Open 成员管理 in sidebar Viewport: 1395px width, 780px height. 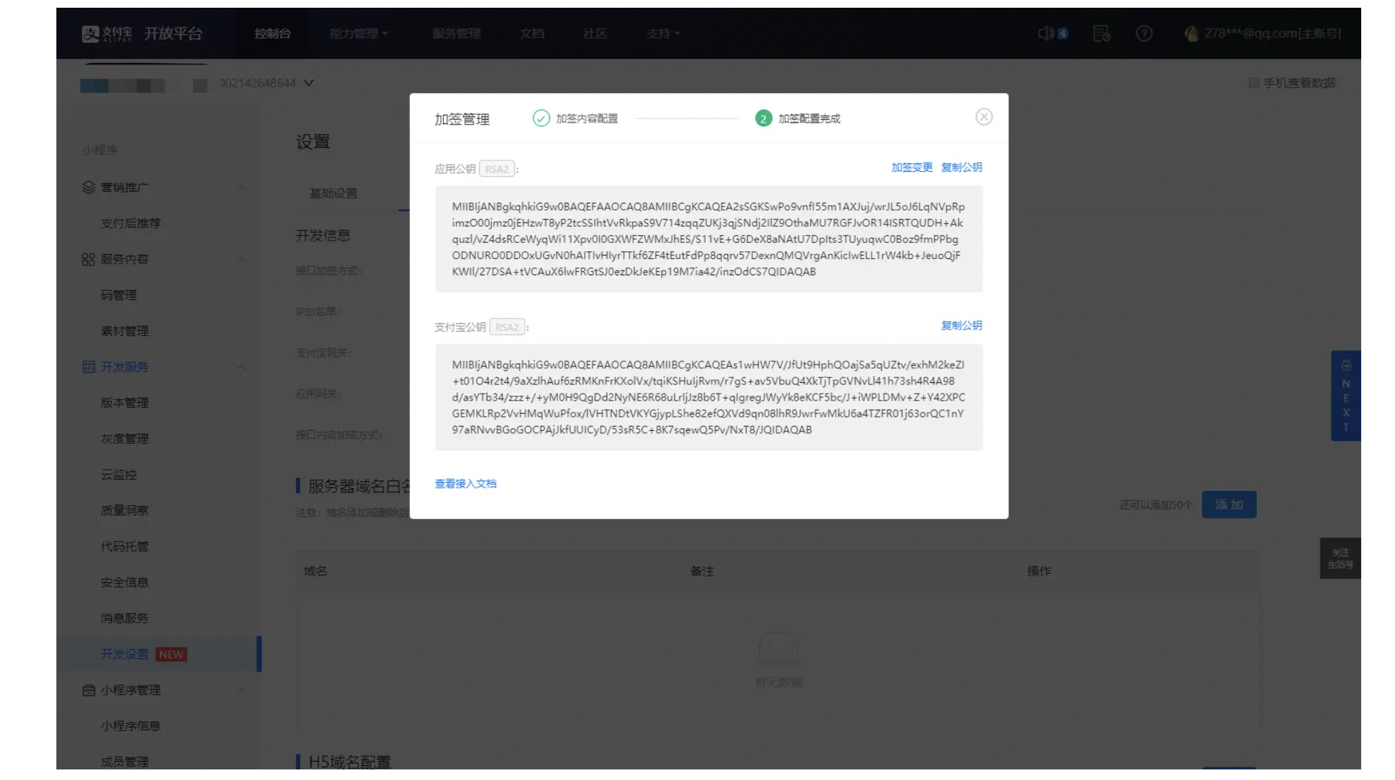[125, 762]
